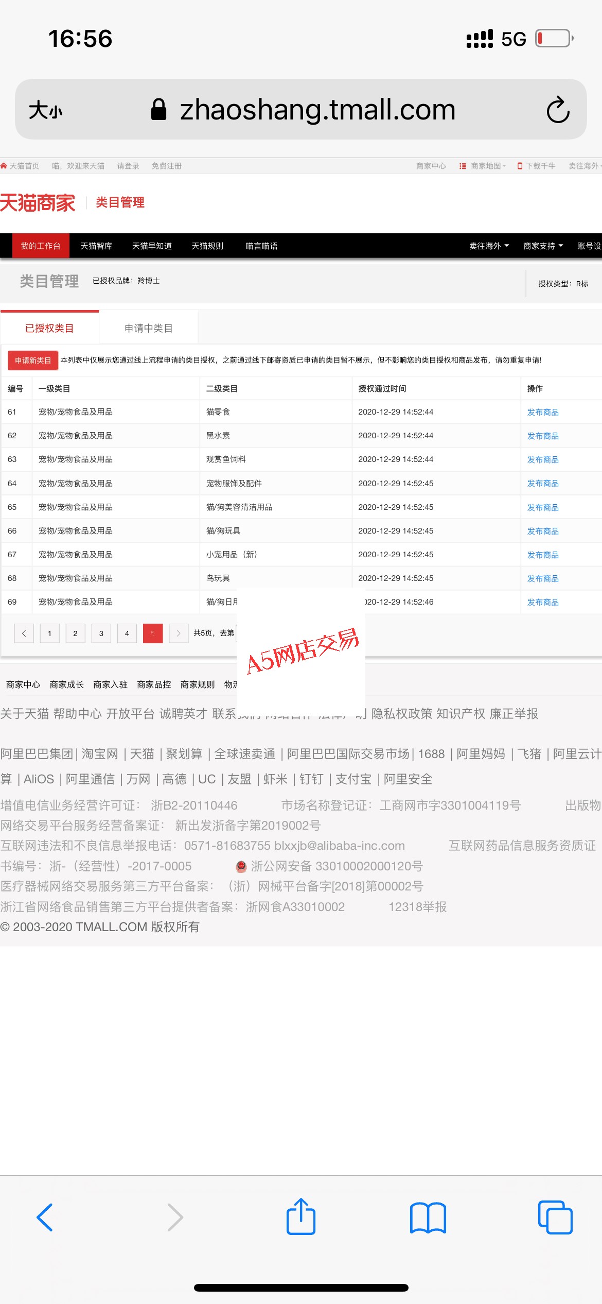This screenshot has height=1304, width=602.
Task: Switch to 已授权类目 tab
Action: click(x=49, y=328)
